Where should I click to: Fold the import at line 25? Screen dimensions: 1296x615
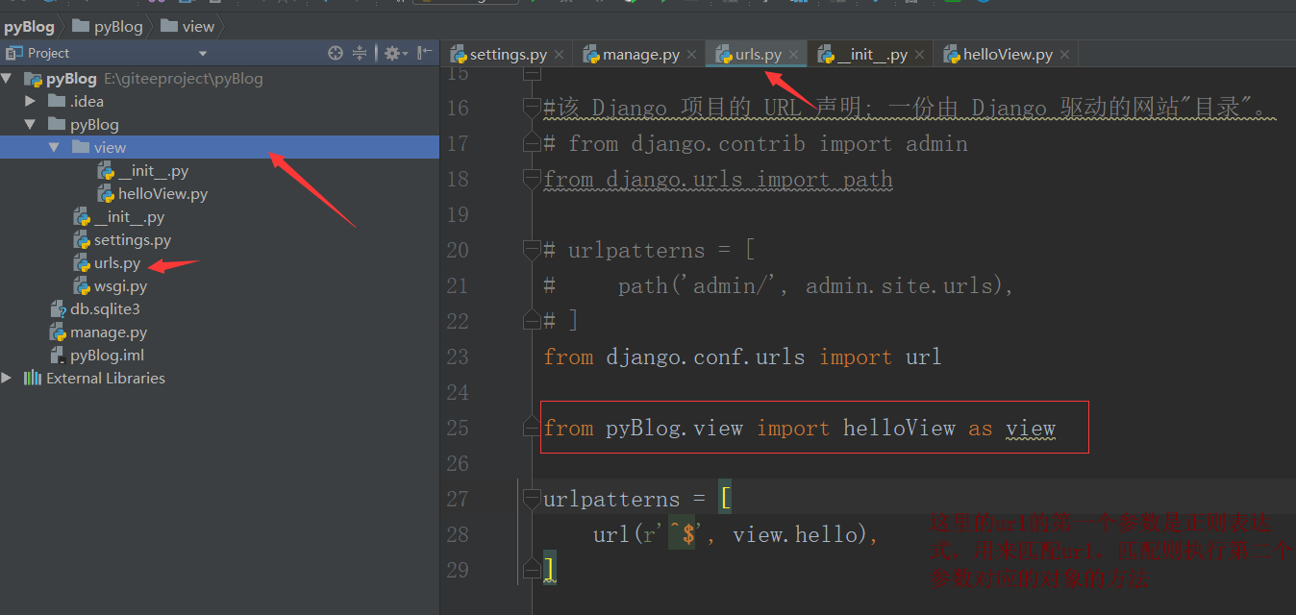(532, 428)
